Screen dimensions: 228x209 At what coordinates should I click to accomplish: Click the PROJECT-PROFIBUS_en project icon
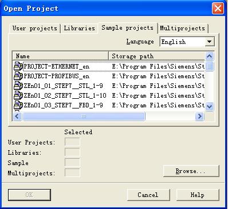(18, 76)
